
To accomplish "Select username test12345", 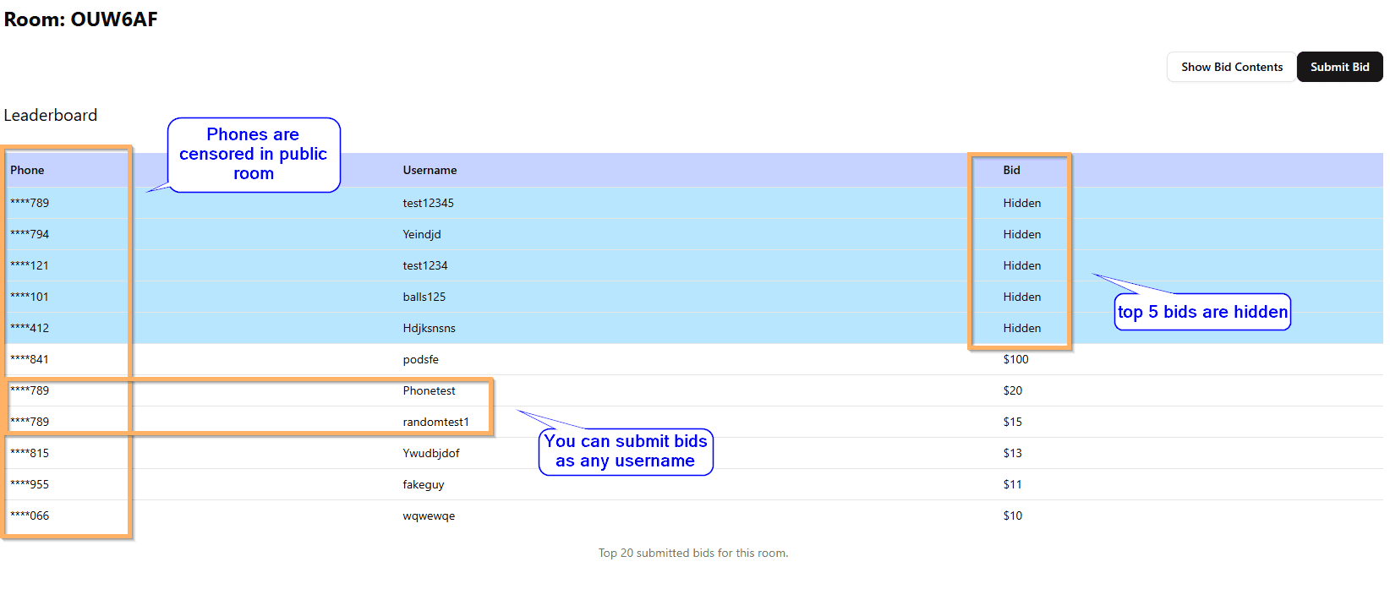I will 428,203.
